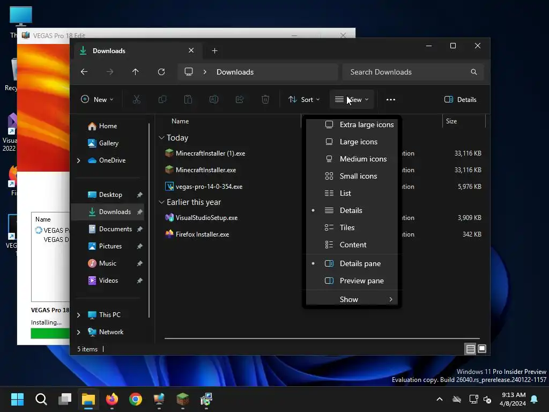Open taskbar Search
This screenshot has width=549, height=412.
pos(41,399)
